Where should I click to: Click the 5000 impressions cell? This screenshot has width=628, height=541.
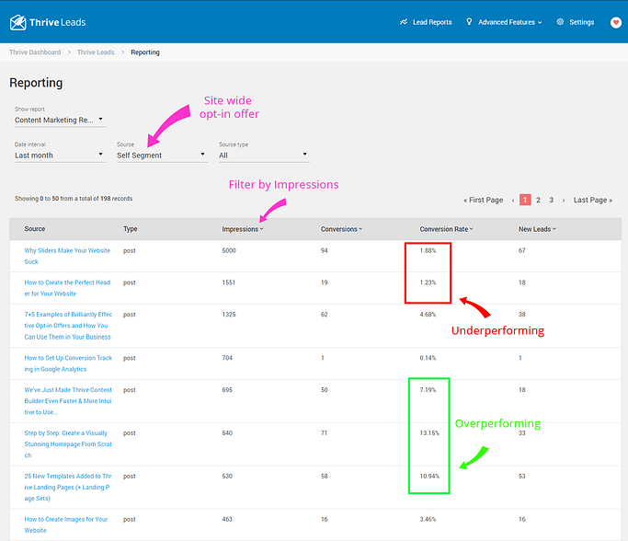(229, 250)
